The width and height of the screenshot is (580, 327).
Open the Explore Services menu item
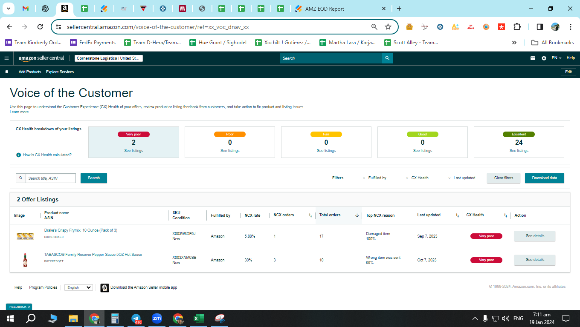[x=60, y=72]
